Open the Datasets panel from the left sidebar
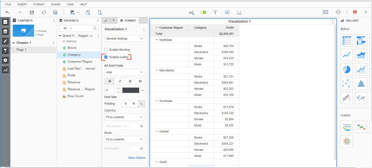Viewport: 372px width, 168px height. [x=5, y=31]
